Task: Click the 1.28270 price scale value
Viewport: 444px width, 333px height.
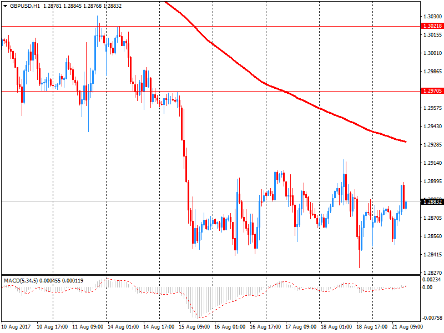Action: coord(432,273)
